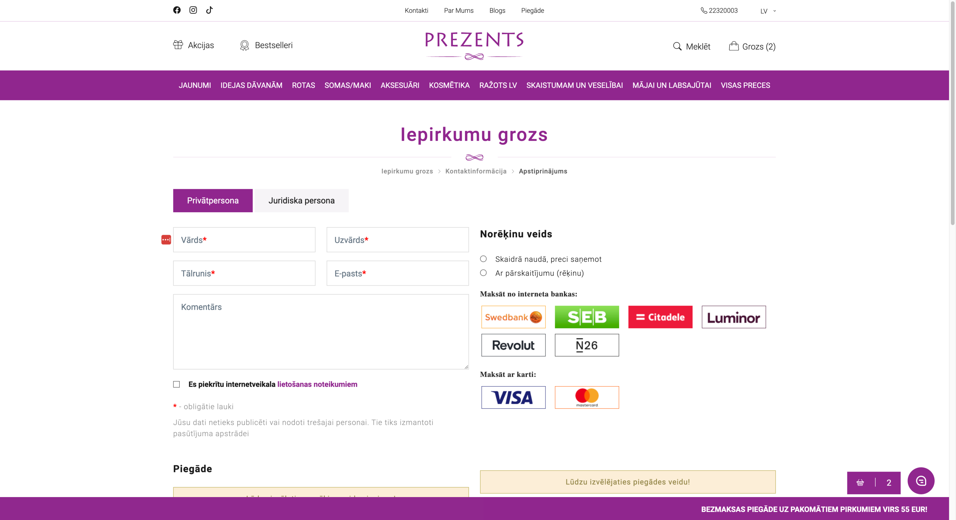Open the Grozs shopping bag icon
Image resolution: width=956 pixels, height=520 pixels.
tap(734, 46)
